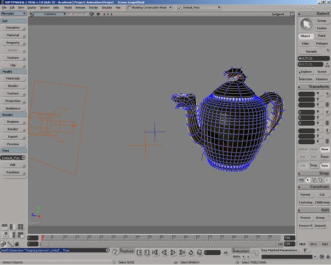Viewport: 331px width, 265px height.
Task: Click the Translate 't' transform icon
Action: (x=327, y=131)
